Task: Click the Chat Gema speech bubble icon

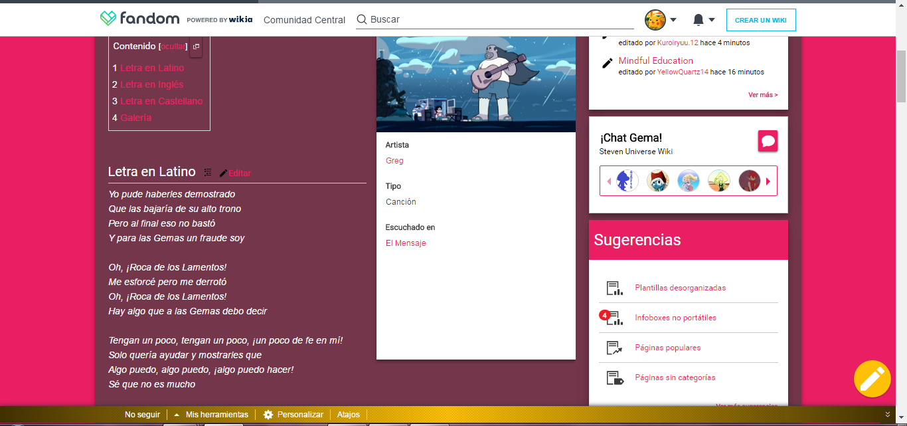Action: [x=768, y=141]
